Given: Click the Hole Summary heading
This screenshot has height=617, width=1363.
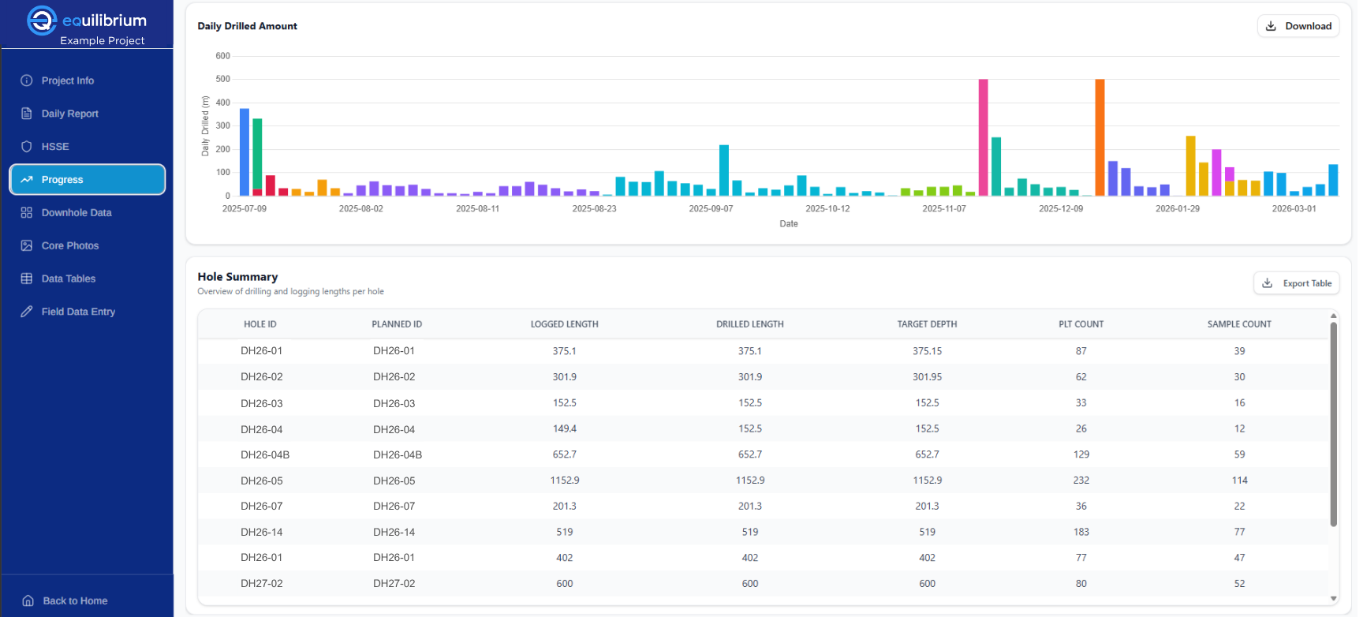Looking at the screenshot, I should (237, 277).
